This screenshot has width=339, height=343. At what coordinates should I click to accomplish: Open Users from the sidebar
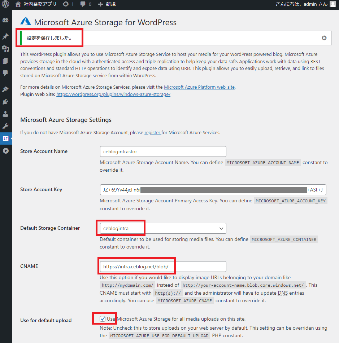point(5,114)
